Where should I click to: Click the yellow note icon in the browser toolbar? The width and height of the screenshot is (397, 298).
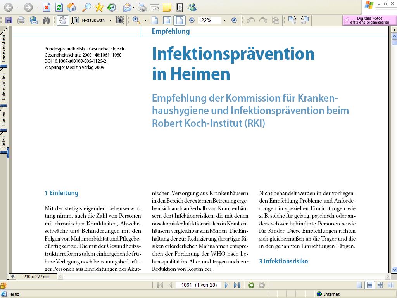[167, 8]
